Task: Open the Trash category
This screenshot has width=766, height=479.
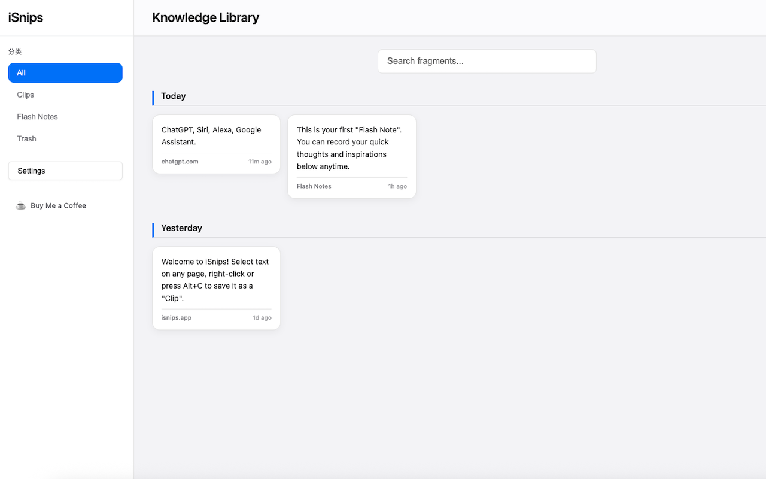Action: coord(26,138)
